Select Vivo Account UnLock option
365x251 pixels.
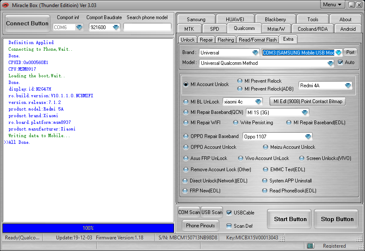point(240,158)
